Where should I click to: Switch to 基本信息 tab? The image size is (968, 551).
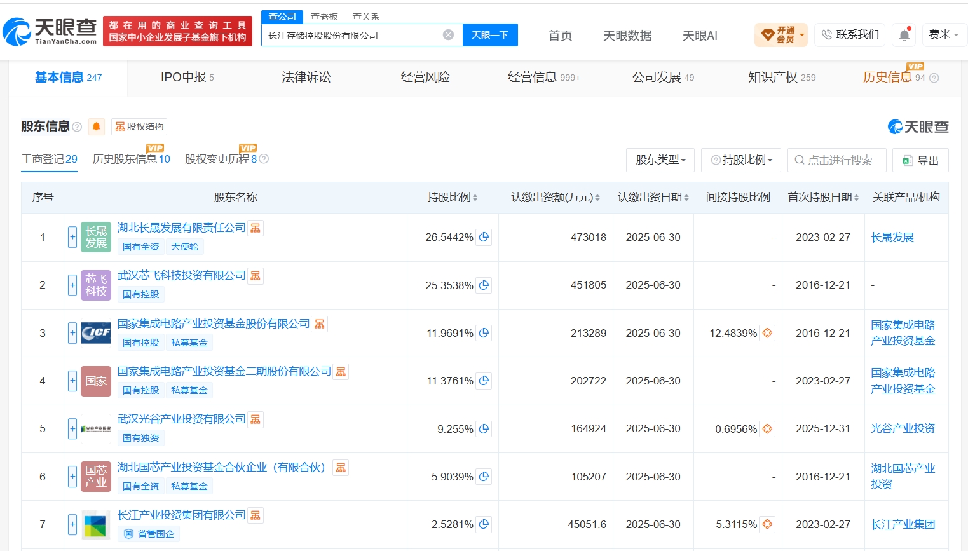pyautogui.click(x=68, y=78)
